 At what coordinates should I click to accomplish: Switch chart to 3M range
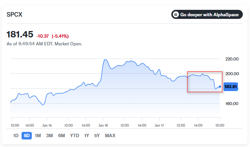50,136
